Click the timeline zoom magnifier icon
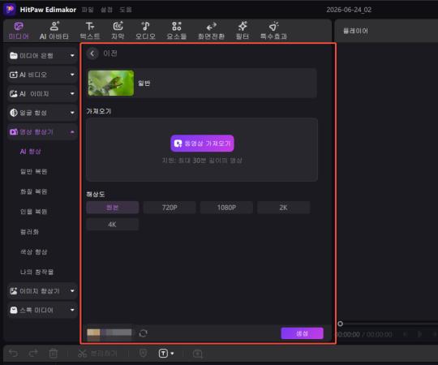438x365 pixels. tap(198, 354)
